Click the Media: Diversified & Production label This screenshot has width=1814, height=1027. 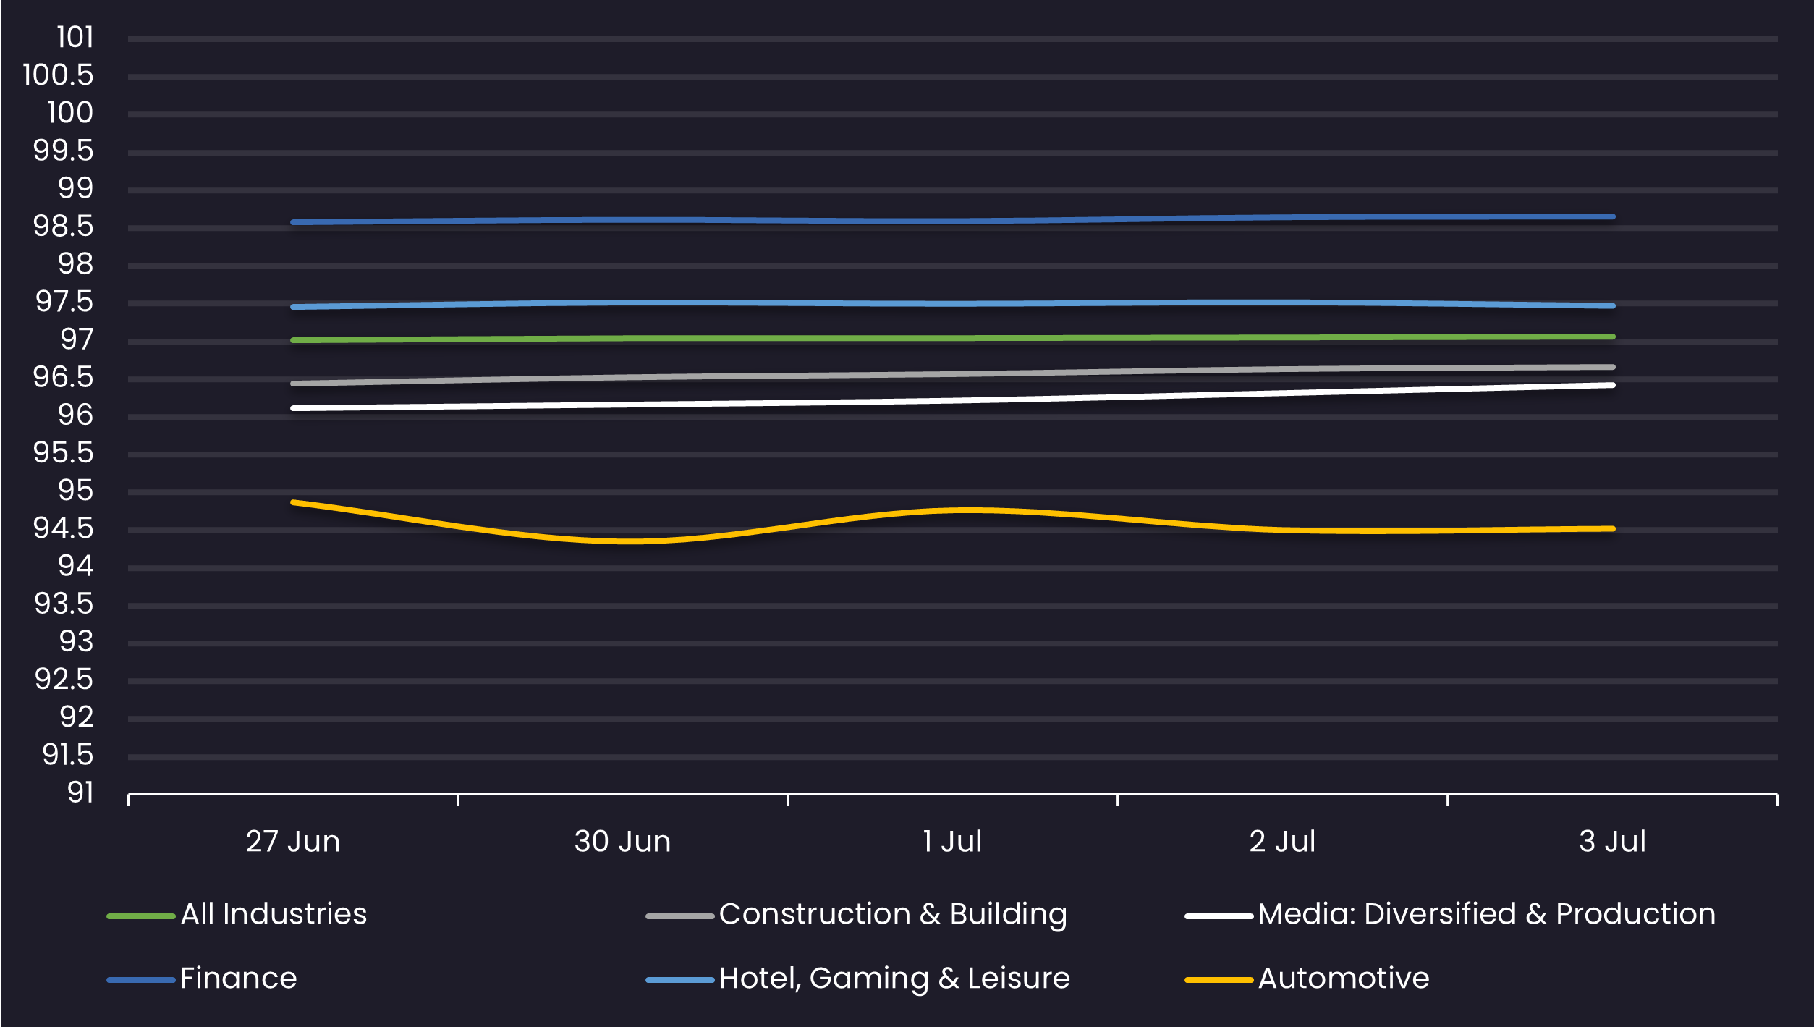pos(1486,914)
